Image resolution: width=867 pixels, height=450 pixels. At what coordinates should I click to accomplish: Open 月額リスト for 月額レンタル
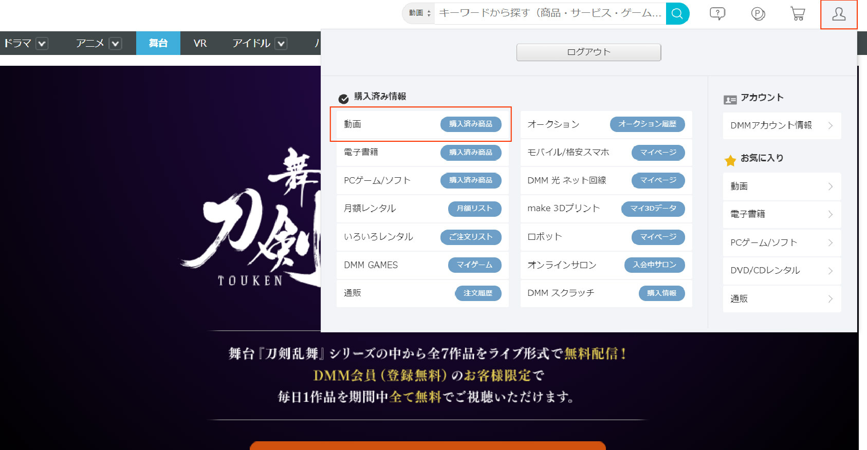474,209
